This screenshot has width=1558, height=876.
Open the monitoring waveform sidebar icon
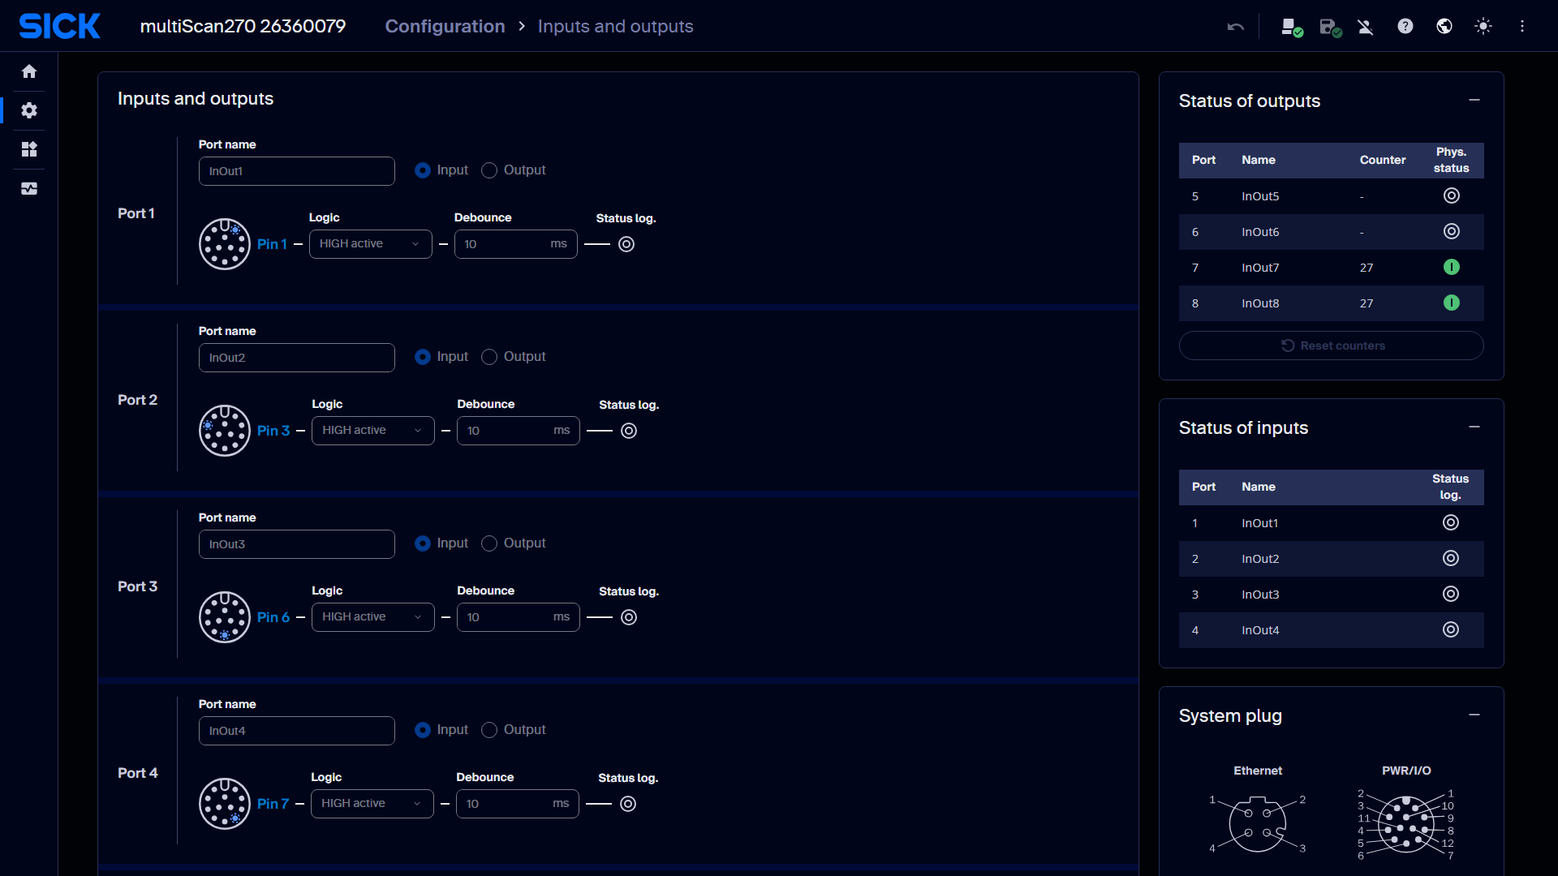[29, 188]
